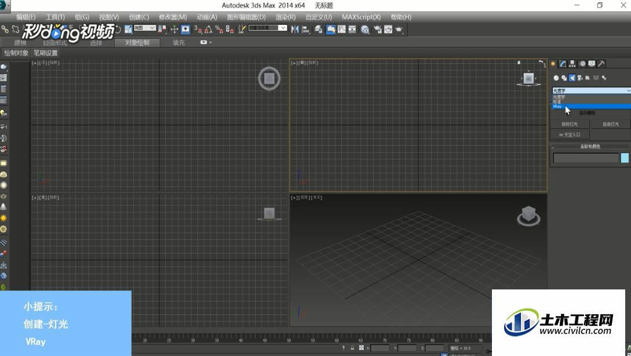Click the Free Light (自由灯光) button
The image size is (631, 356).
click(x=611, y=124)
